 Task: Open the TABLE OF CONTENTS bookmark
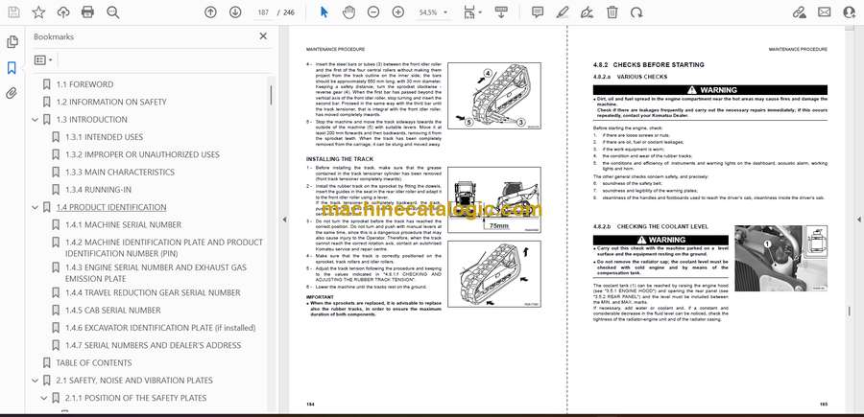[x=94, y=363]
